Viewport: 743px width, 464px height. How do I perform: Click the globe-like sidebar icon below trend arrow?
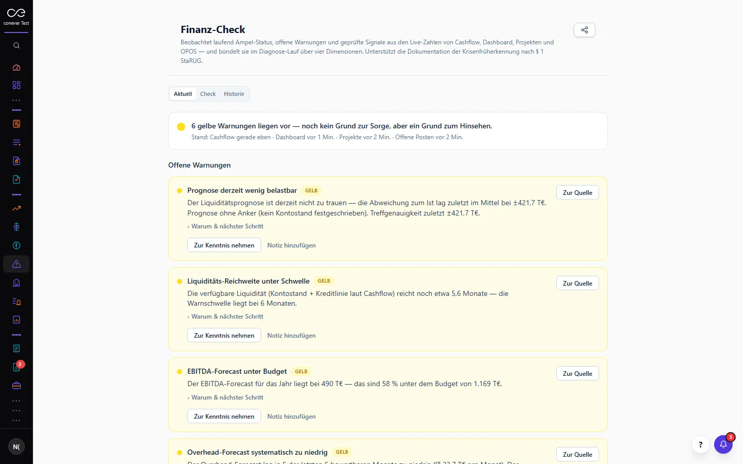pyautogui.click(x=17, y=227)
